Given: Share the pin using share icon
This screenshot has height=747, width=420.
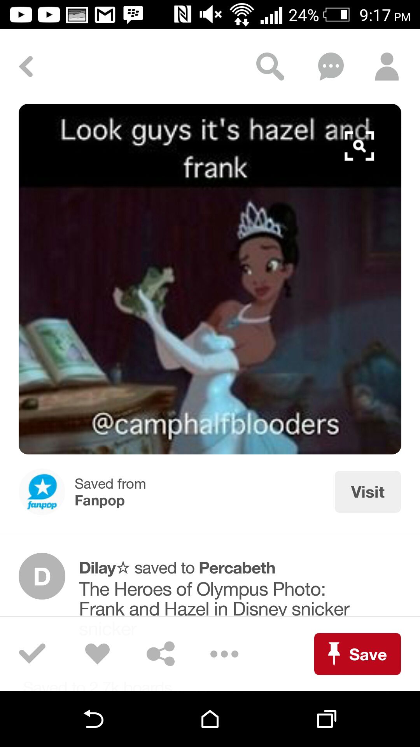Looking at the screenshot, I should pyautogui.click(x=161, y=654).
